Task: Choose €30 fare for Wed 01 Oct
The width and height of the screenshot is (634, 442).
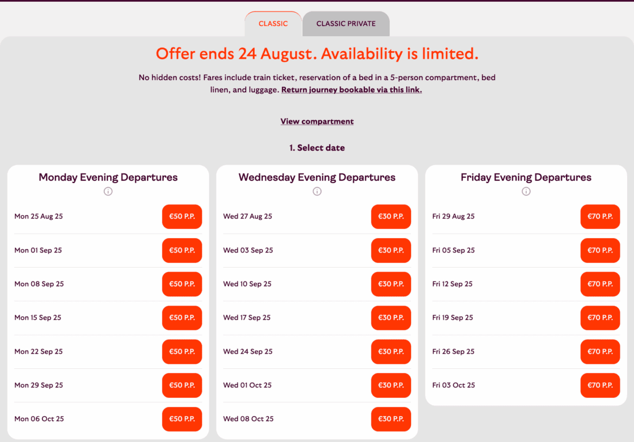Action: 391,385
